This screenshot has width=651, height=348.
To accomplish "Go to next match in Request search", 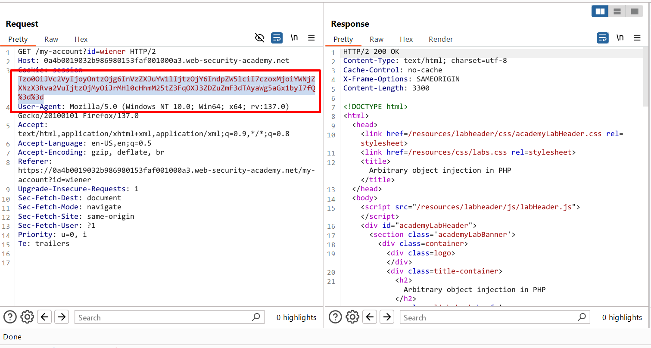I will coord(62,317).
